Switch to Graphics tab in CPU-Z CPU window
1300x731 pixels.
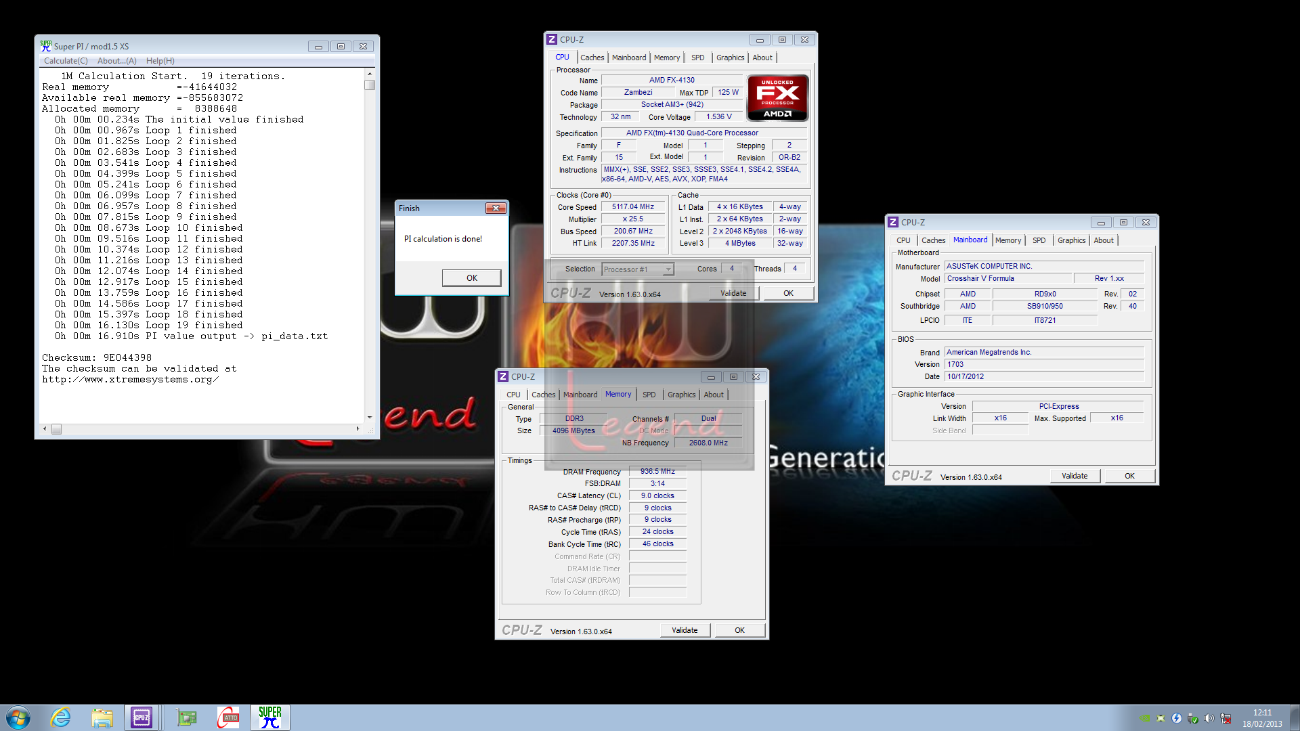(730, 58)
